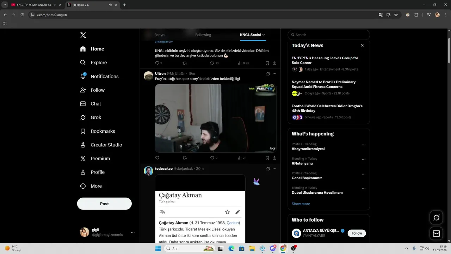Share Ultron's post
451x254 pixels.
pos(274,158)
